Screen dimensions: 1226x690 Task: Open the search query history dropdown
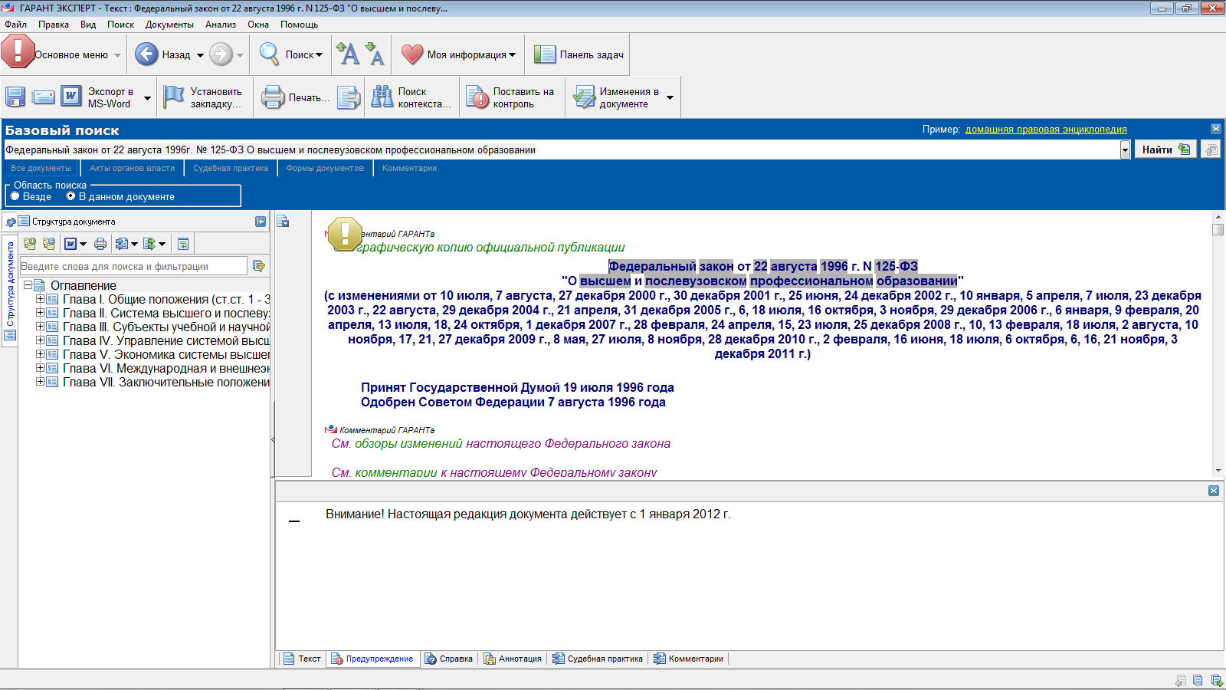(x=1125, y=150)
